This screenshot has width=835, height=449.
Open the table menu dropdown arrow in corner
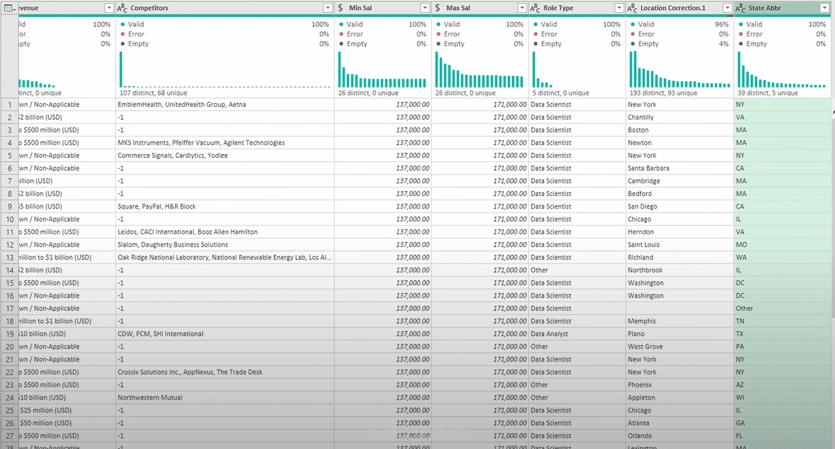coord(14,8)
